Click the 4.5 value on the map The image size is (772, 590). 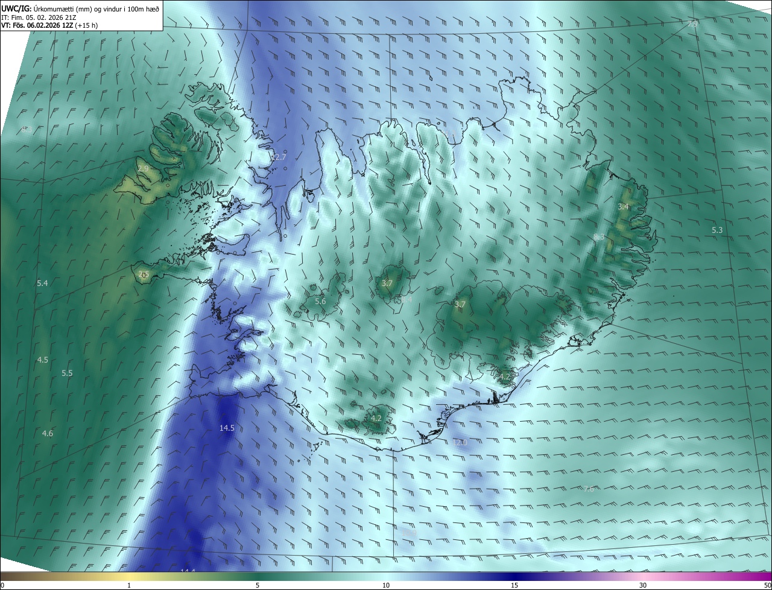click(x=43, y=360)
